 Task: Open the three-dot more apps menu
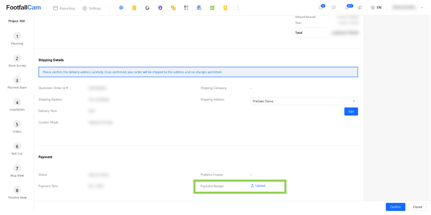pyautogui.click(x=238, y=8)
